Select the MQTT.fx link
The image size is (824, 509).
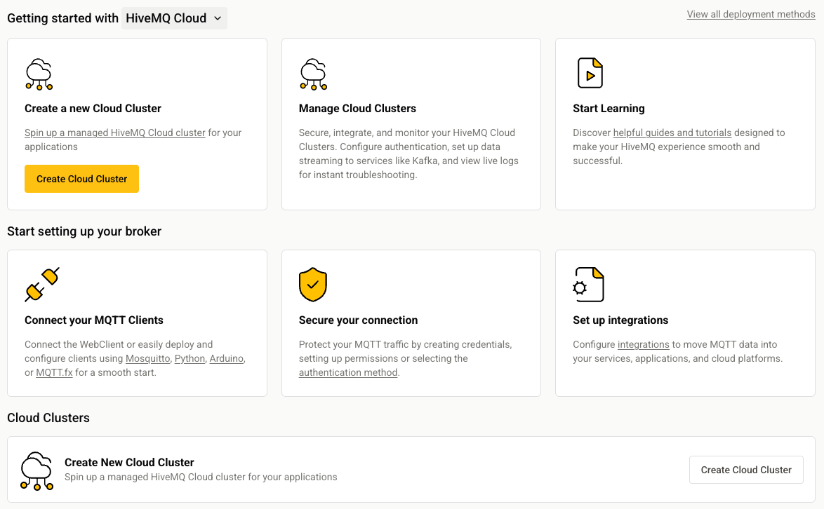tap(54, 372)
